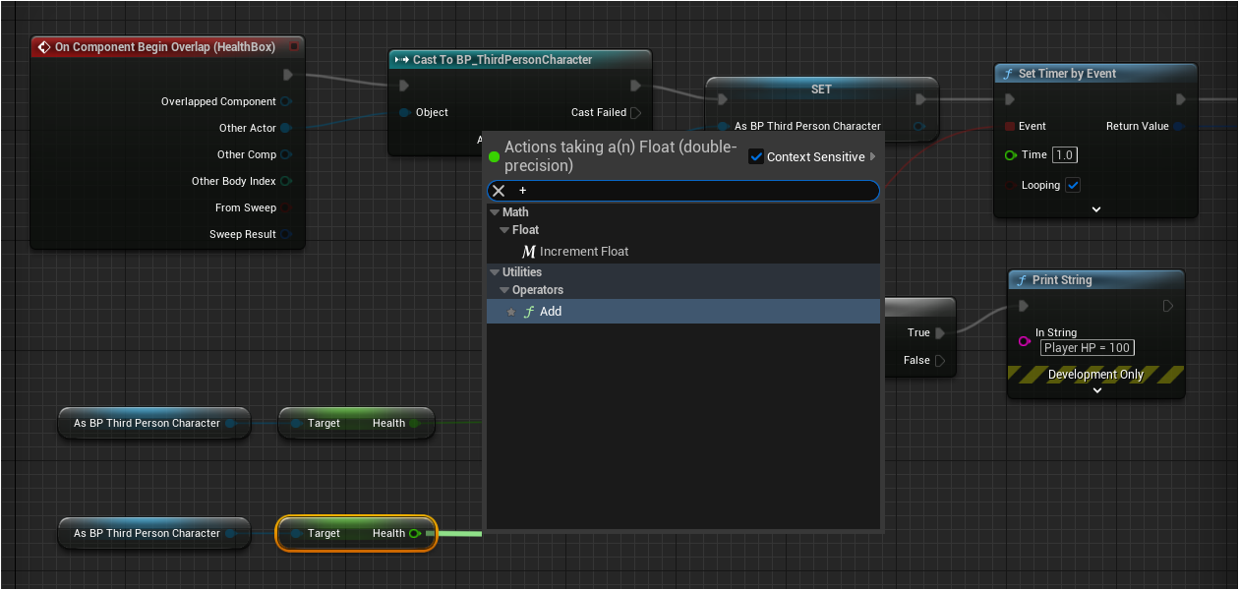Click the Health pin on the upper getter node

(x=415, y=424)
